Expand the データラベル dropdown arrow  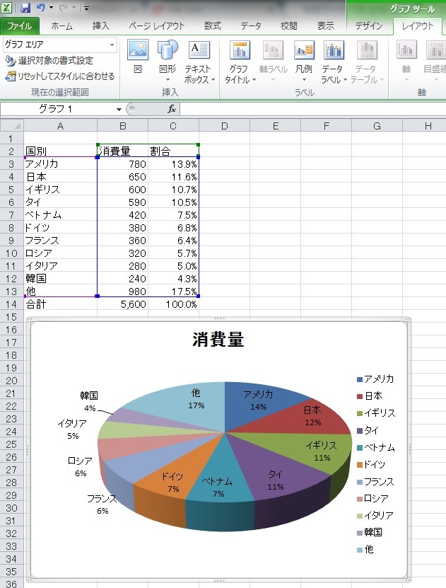click(345, 79)
